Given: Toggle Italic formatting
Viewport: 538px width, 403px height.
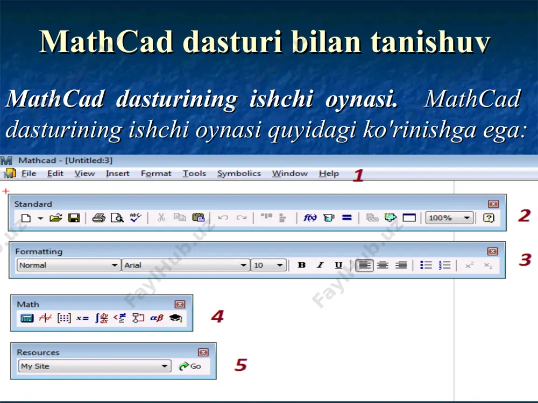Looking at the screenshot, I should pos(320,265).
